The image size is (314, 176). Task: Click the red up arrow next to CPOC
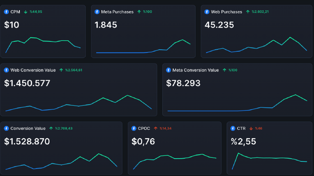pos(156,128)
